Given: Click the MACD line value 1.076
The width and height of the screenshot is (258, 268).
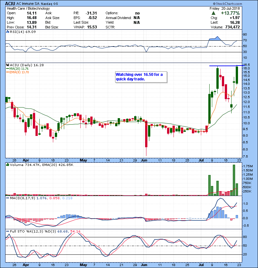Looking at the screenshot, I should point(42,198).
